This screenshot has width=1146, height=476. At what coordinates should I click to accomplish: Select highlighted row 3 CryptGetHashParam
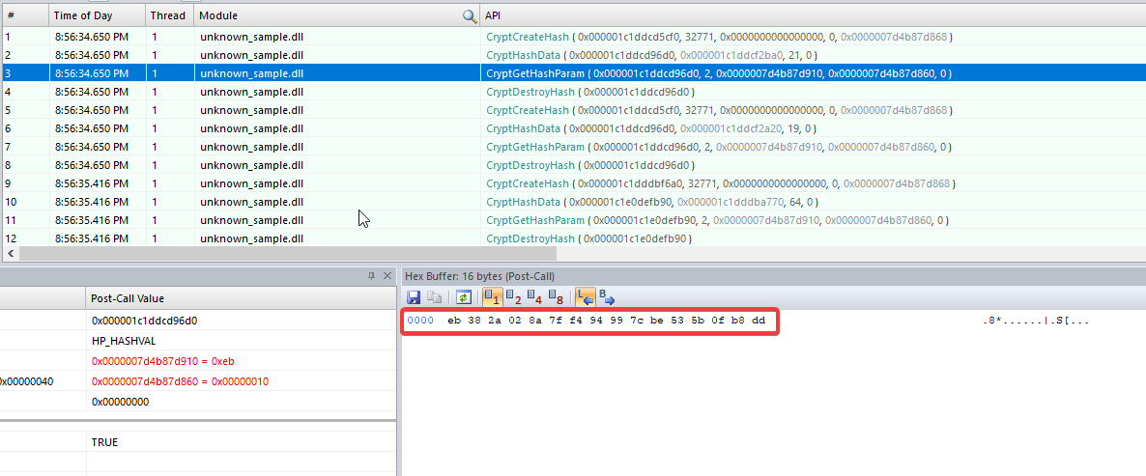pos(573,73)
